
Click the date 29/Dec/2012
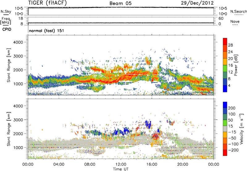(197, 3)
